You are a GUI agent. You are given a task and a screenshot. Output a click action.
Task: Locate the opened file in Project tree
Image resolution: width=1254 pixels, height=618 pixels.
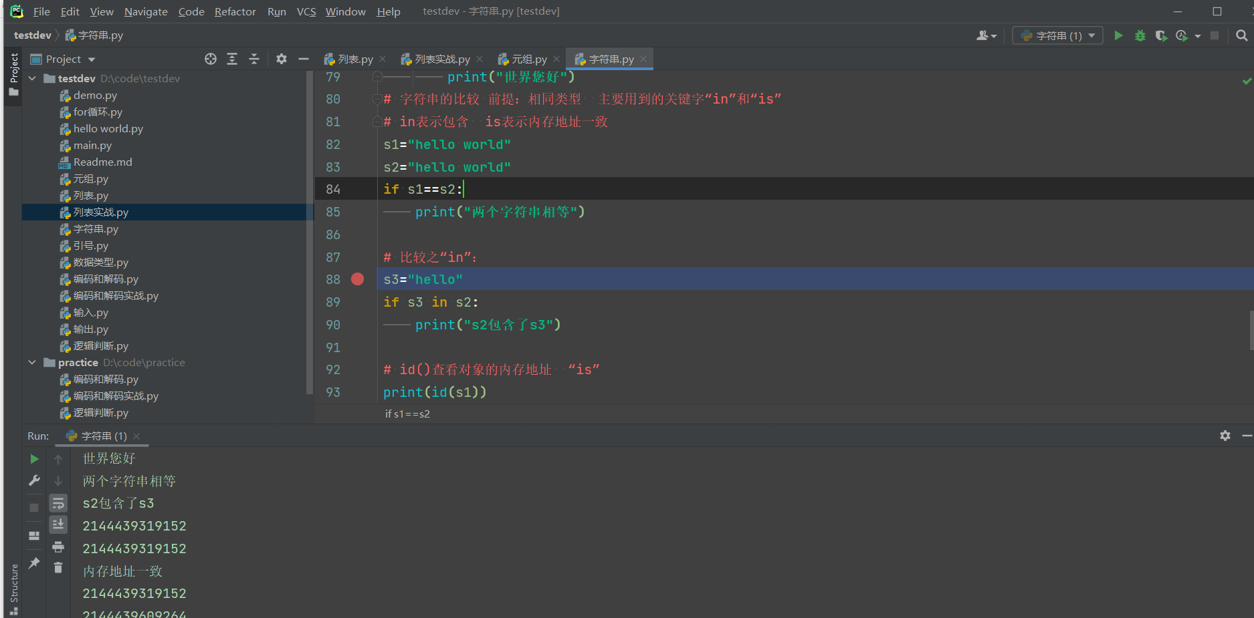point(211,59)
